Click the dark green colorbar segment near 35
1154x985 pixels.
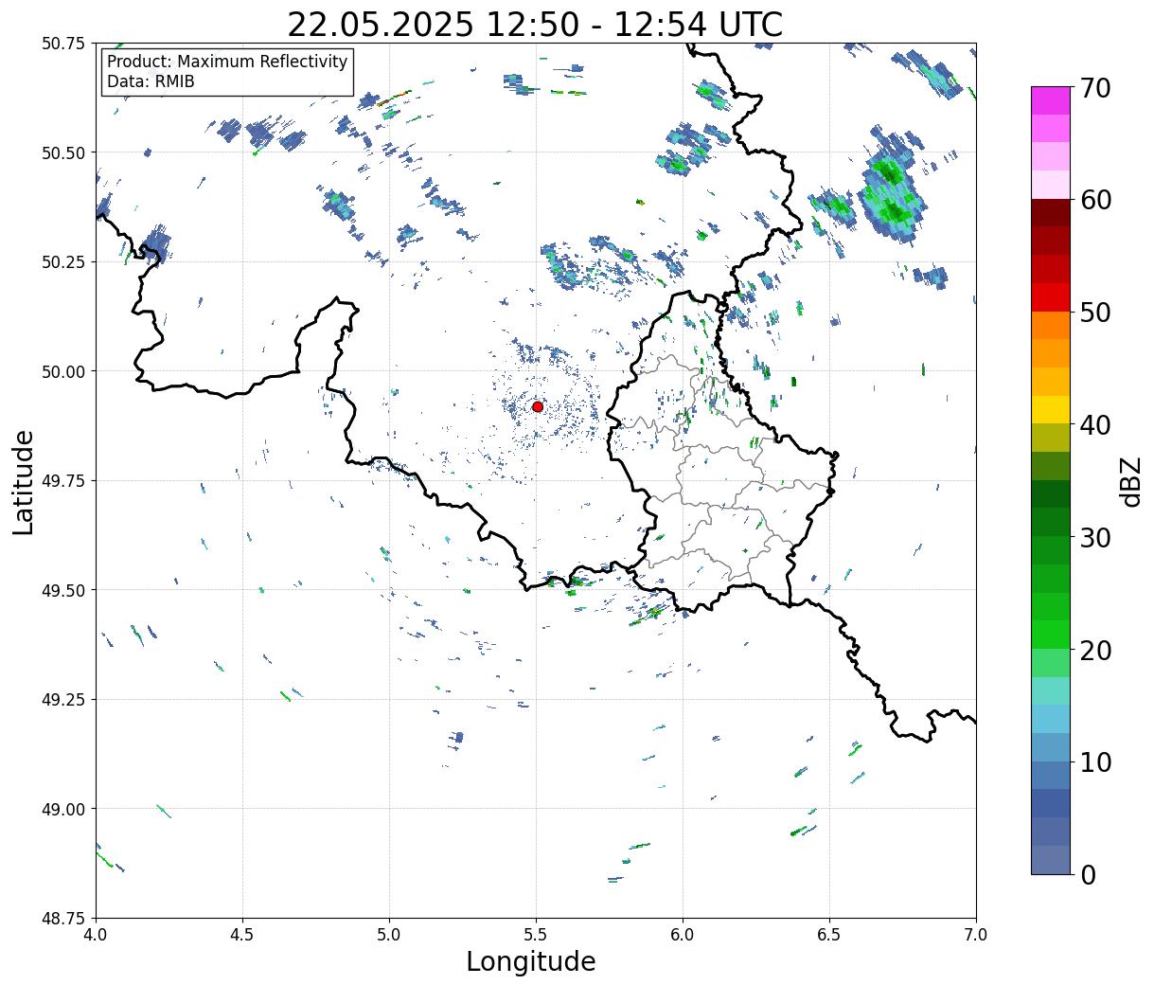[x=1050, y=493]
